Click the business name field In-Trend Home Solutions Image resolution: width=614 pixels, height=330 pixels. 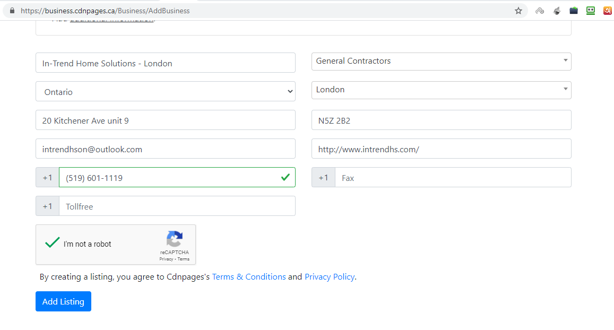pos(165,63)
